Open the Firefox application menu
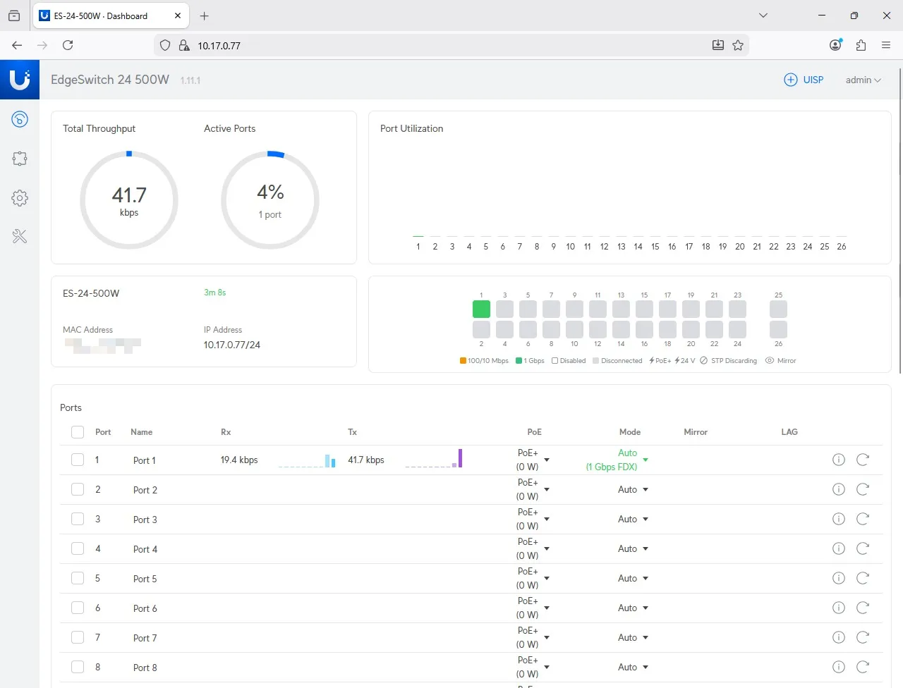The width and height of the screenshot is (903, 688). tap(886, 45)
